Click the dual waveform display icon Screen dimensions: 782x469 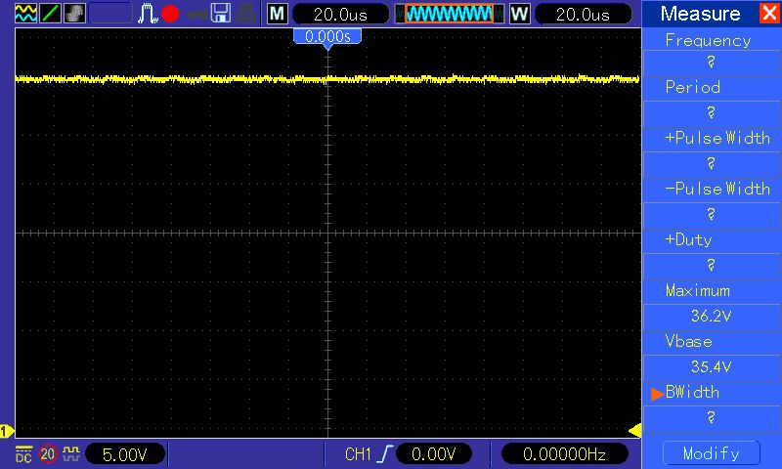click(26, 14)
